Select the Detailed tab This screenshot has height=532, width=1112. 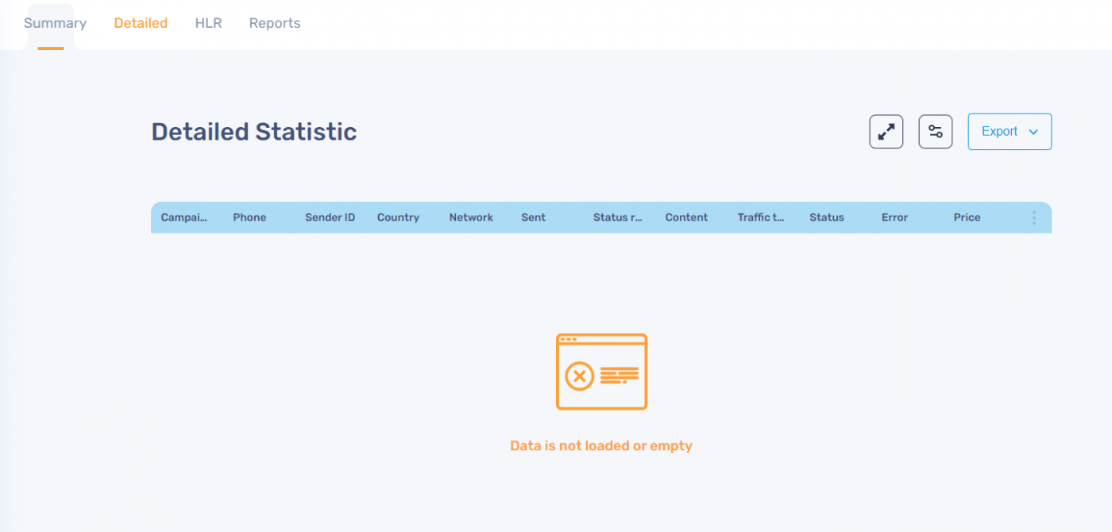pyautogui.click(x=141, y=23)
